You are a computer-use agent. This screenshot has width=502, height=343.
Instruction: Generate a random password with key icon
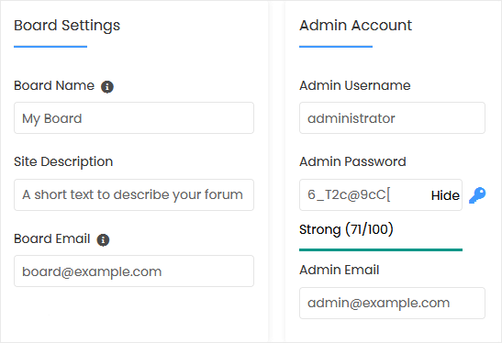[477, 195]
